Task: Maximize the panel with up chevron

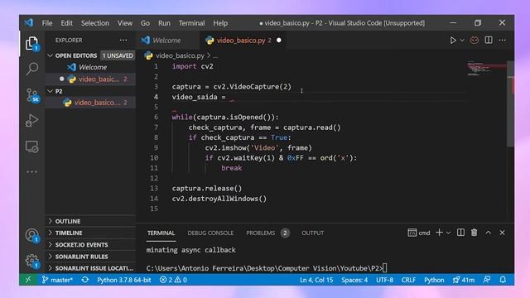Action: [489, 233]
